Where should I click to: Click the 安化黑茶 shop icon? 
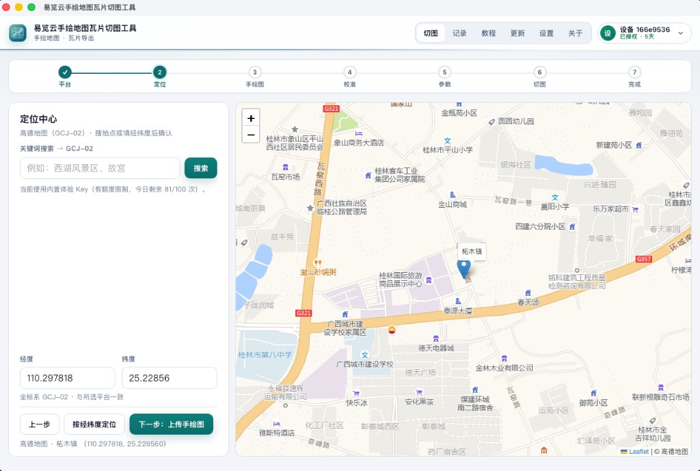[419, 392]
